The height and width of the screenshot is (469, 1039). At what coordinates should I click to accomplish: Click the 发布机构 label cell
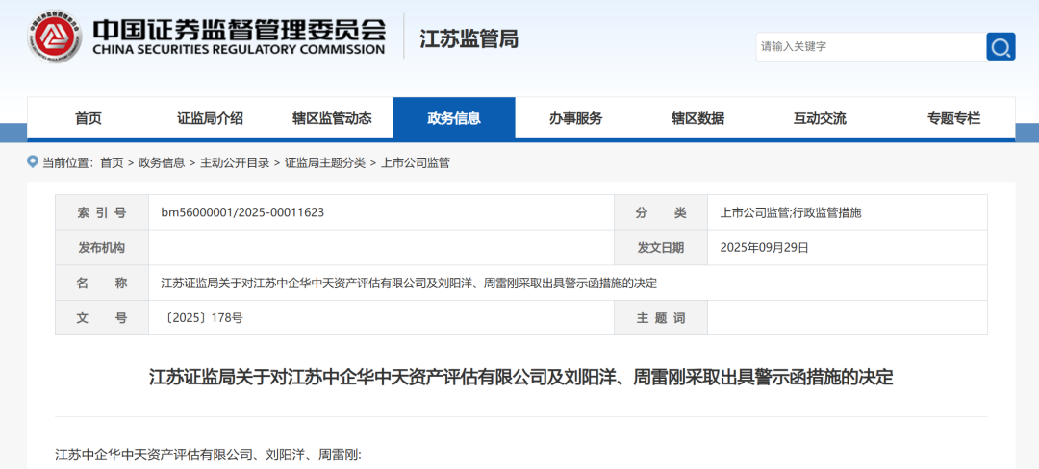pyautogui.click(x=101, y=248)
